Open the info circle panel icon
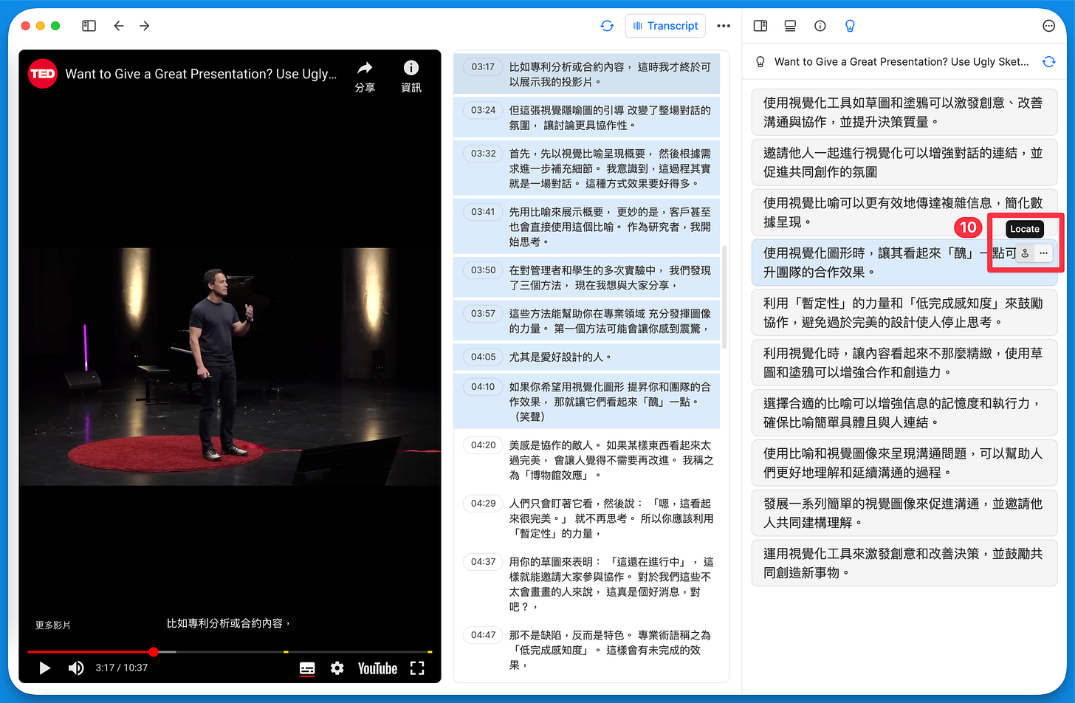 [820, 26]
